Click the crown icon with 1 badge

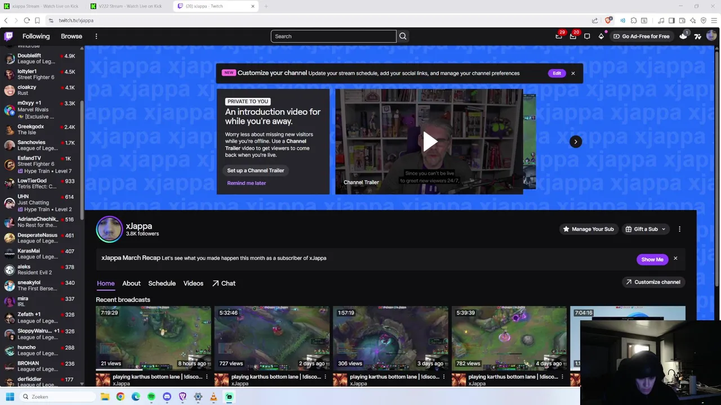point(683,37)
